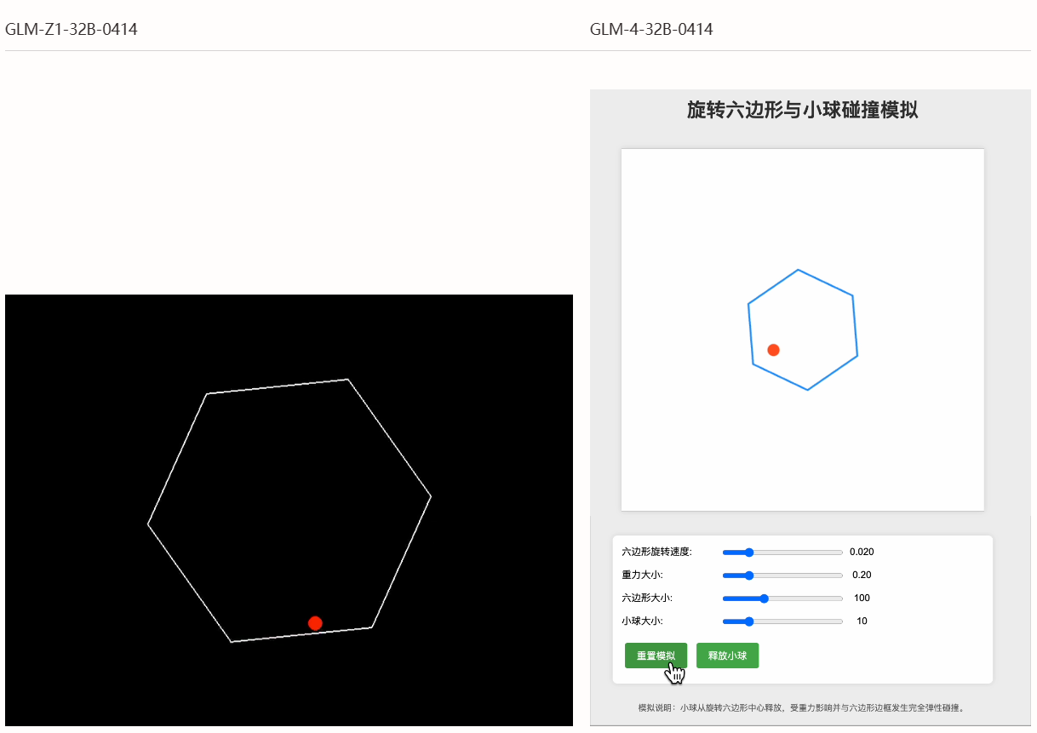Click the ball size value 10
Viewport: 1037px width, 733px height.
tap(862, 621)
